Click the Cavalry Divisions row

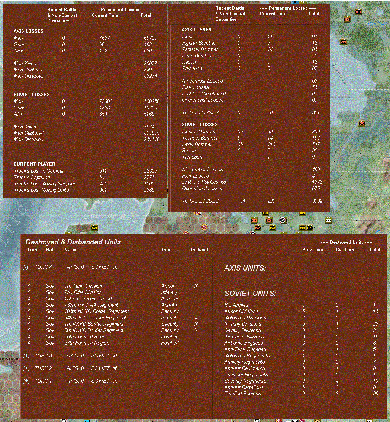click(301, 330)
